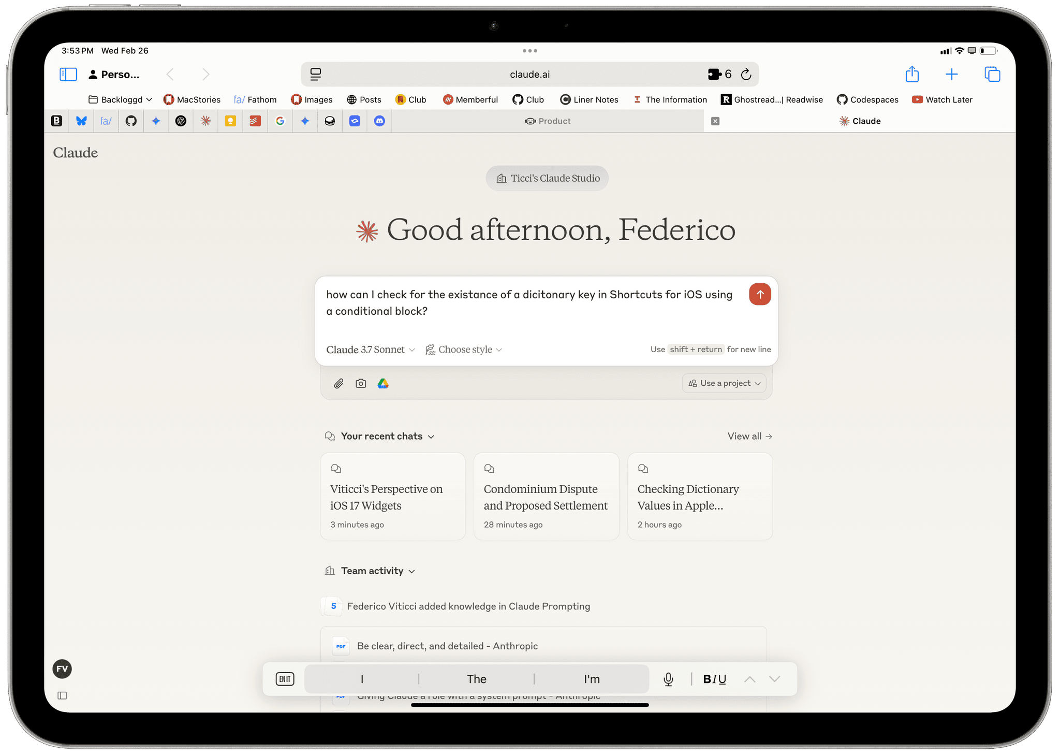Switch to the Product tab
Screen dimensions: 1060x755
[548, 121]
